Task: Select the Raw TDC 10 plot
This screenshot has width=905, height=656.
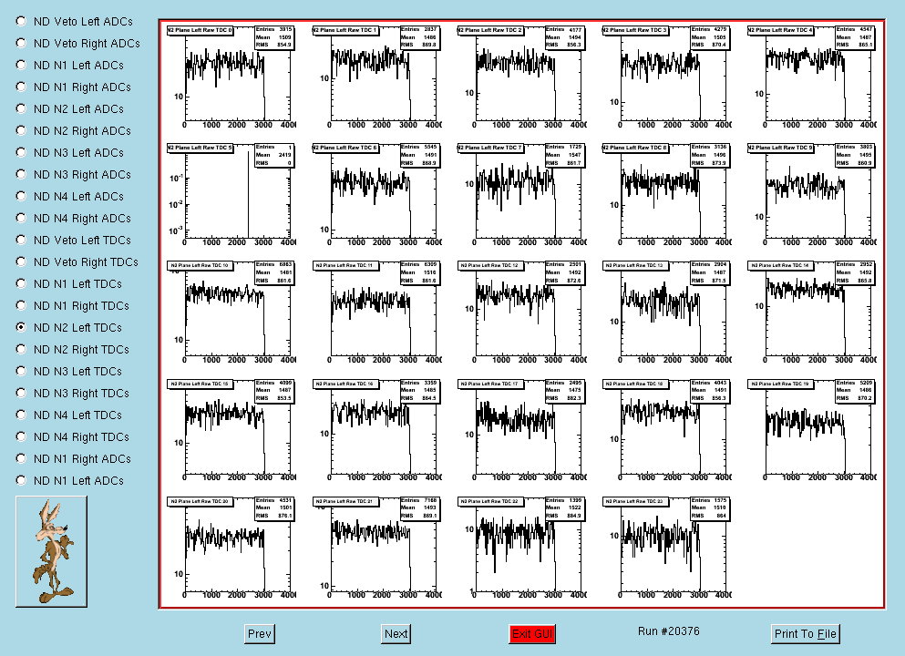Action: (231, 313)
